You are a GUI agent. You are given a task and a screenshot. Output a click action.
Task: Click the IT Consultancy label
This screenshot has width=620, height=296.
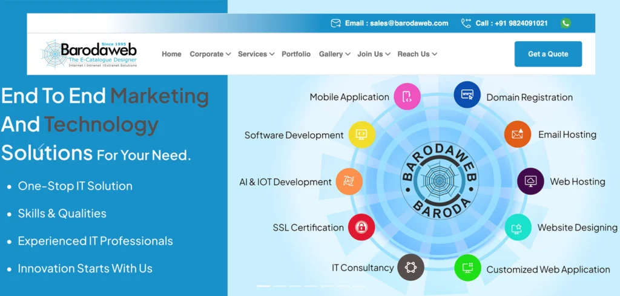[x=363, y=268]
